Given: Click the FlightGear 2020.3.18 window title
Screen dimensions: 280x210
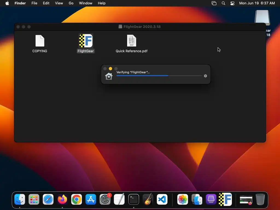Looking at the screenshot, I should (142, 27).
